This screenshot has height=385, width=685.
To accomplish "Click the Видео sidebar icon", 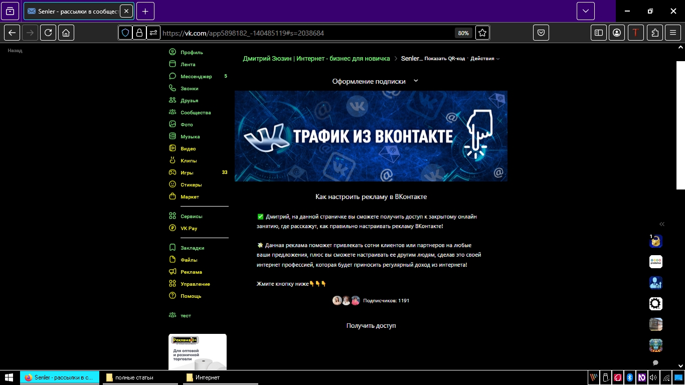I will coord(173,148).
